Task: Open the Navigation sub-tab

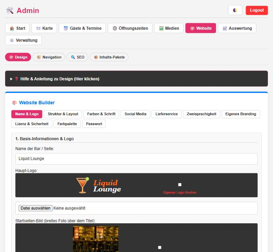Action: [49, 57]
